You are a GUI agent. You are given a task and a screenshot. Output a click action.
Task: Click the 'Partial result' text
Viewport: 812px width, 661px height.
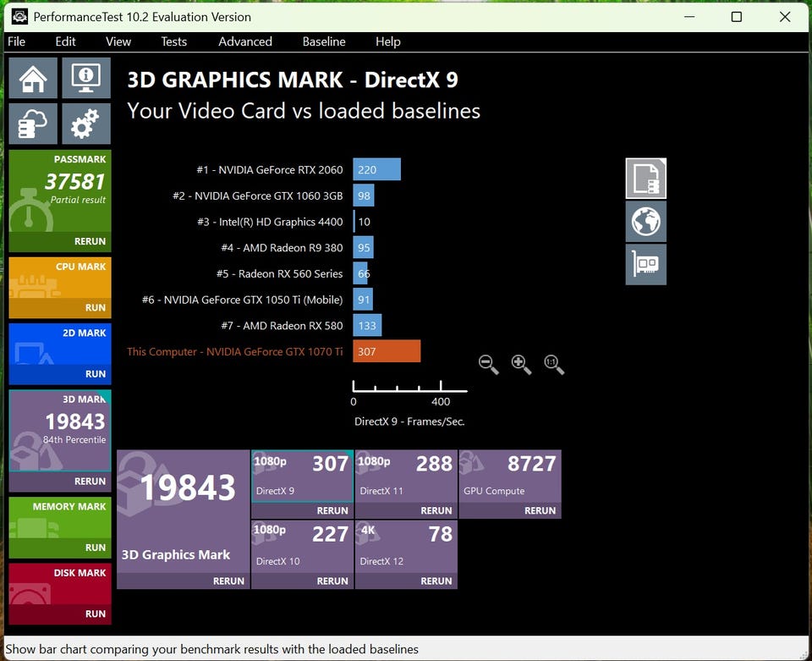coord(78,200)
